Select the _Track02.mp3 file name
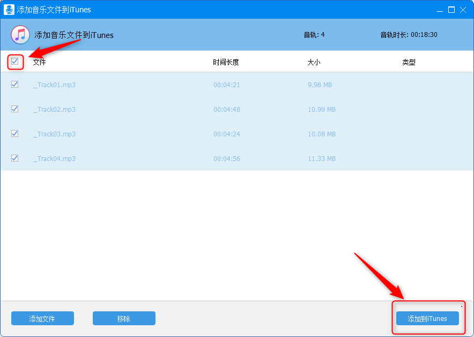 (x=54, y=109)
